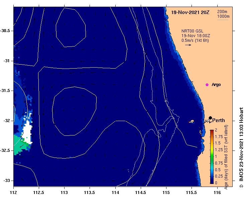This screenshot has width=247, height=198.
Task: Click the '114.5' longitude axis label
Action: (x=140, y=193)
